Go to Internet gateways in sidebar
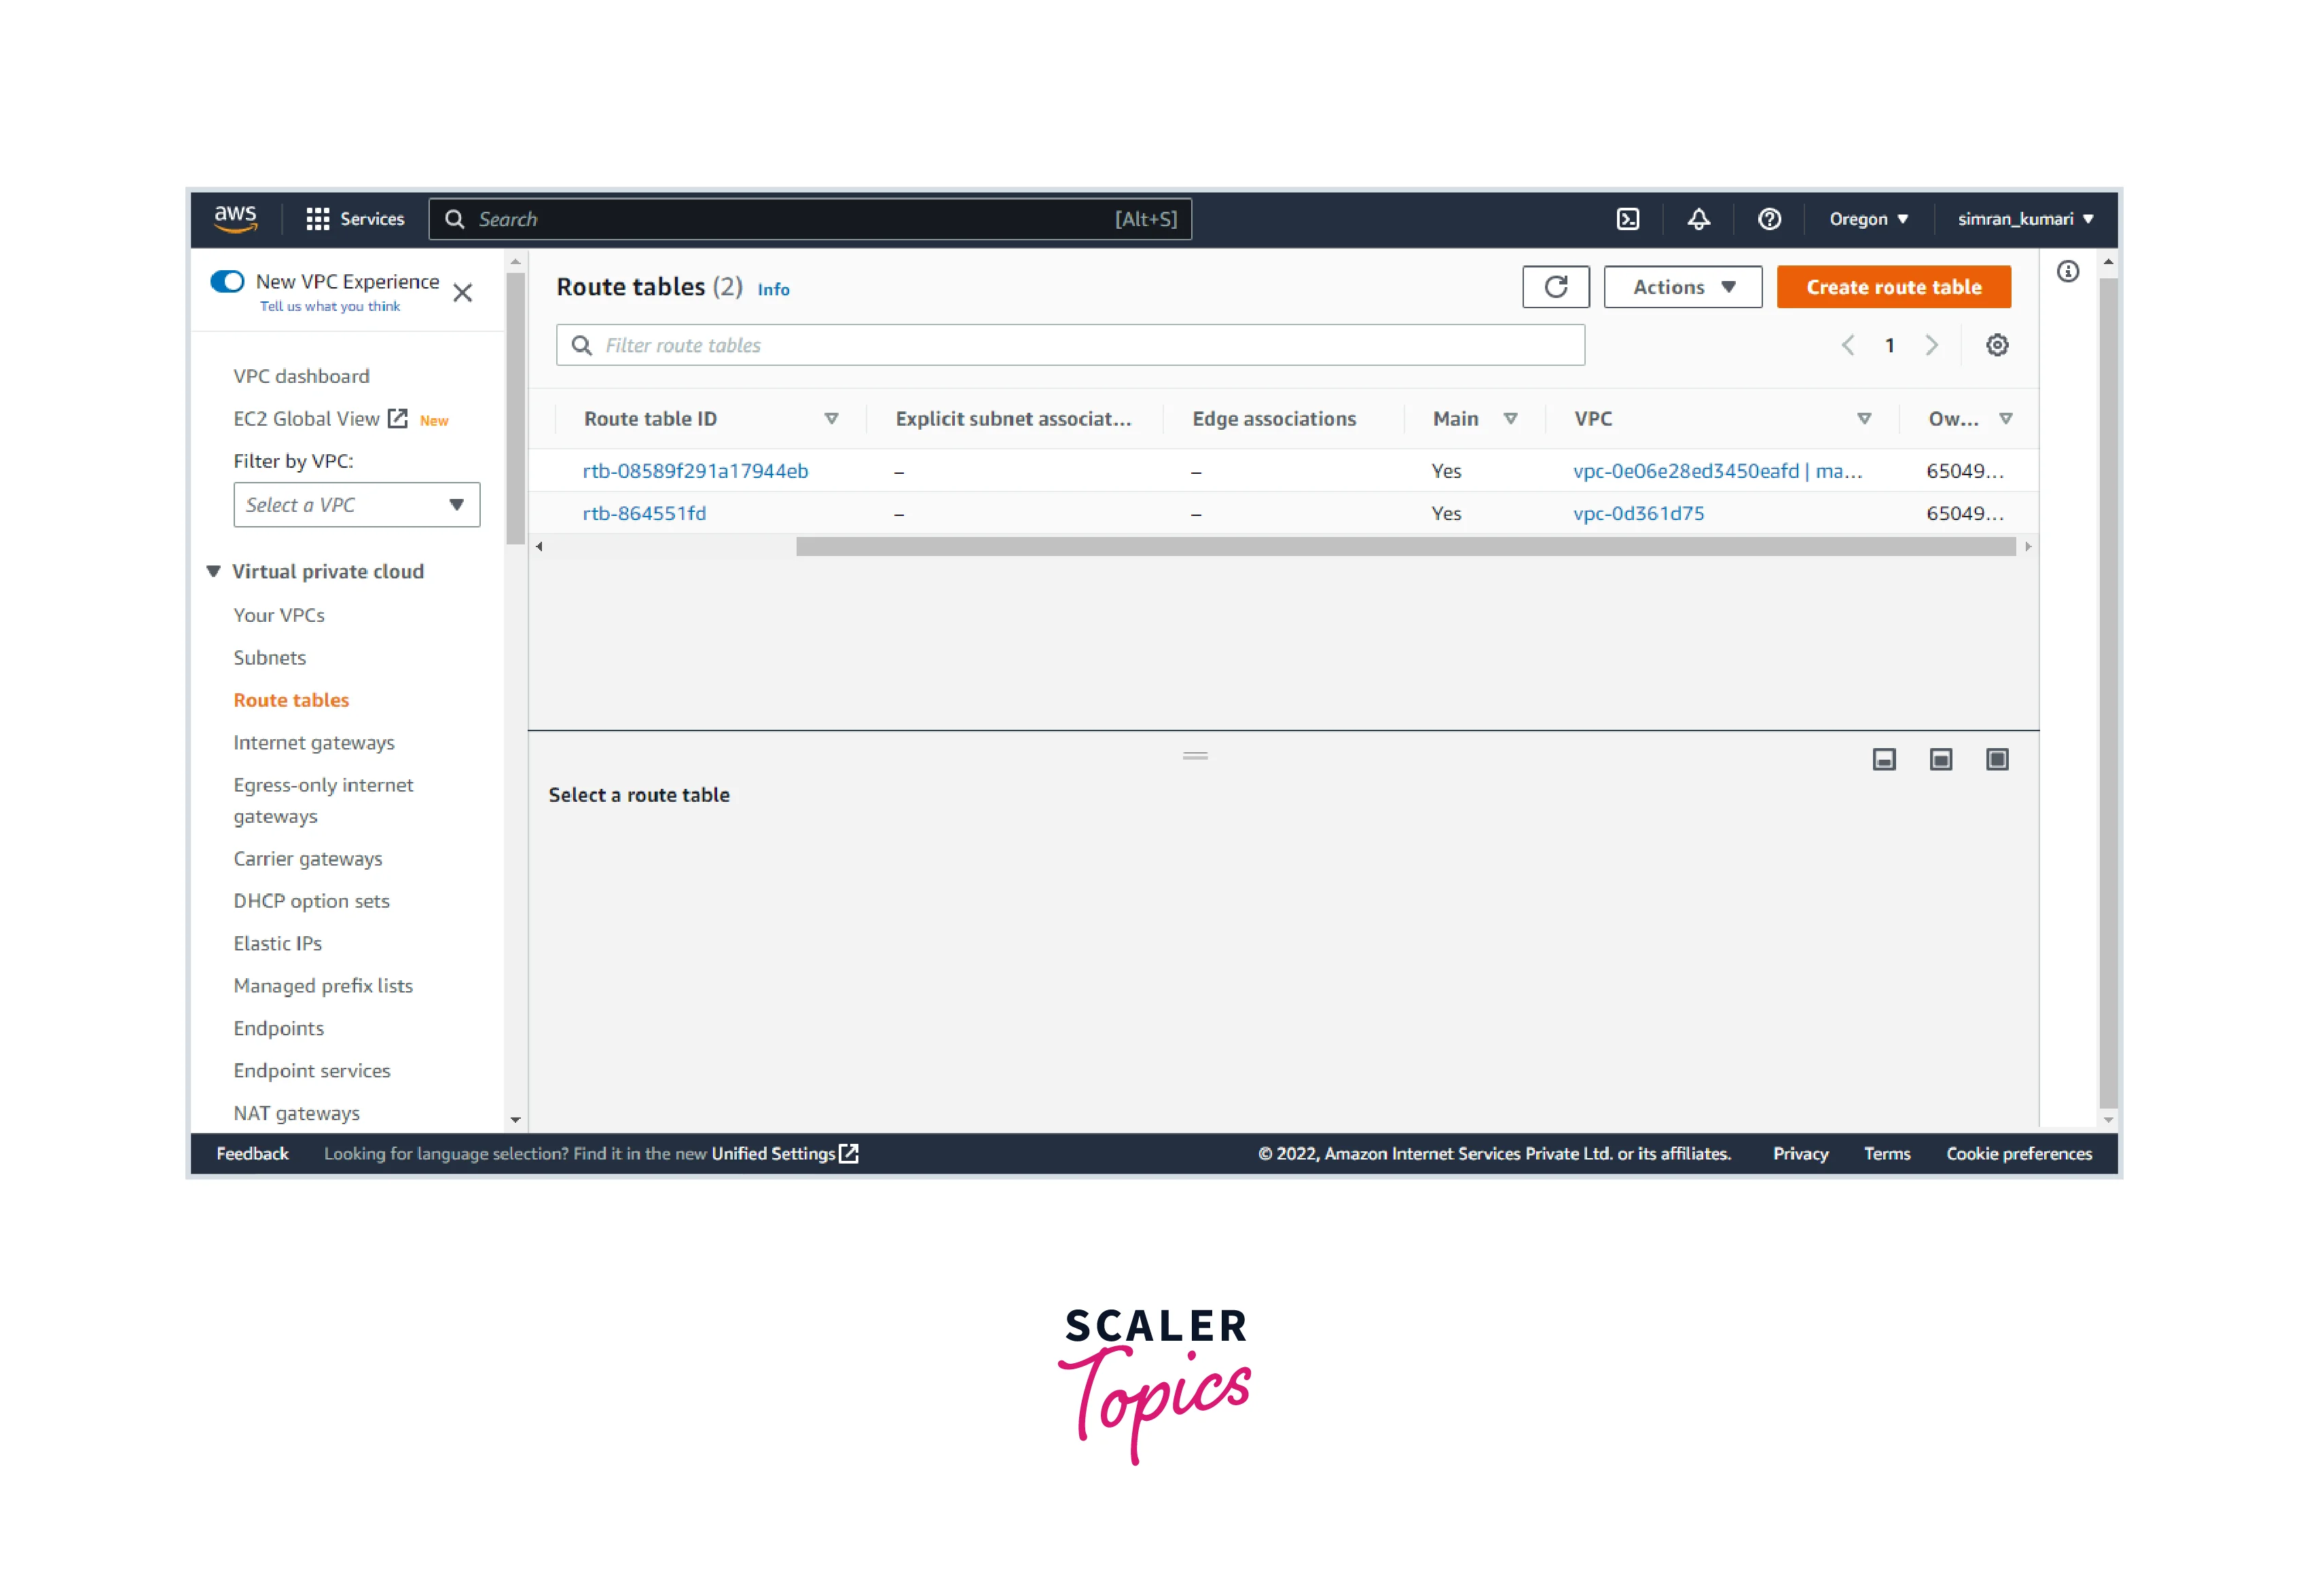This screenshot has height=1596, width=2309. [313, 743]
